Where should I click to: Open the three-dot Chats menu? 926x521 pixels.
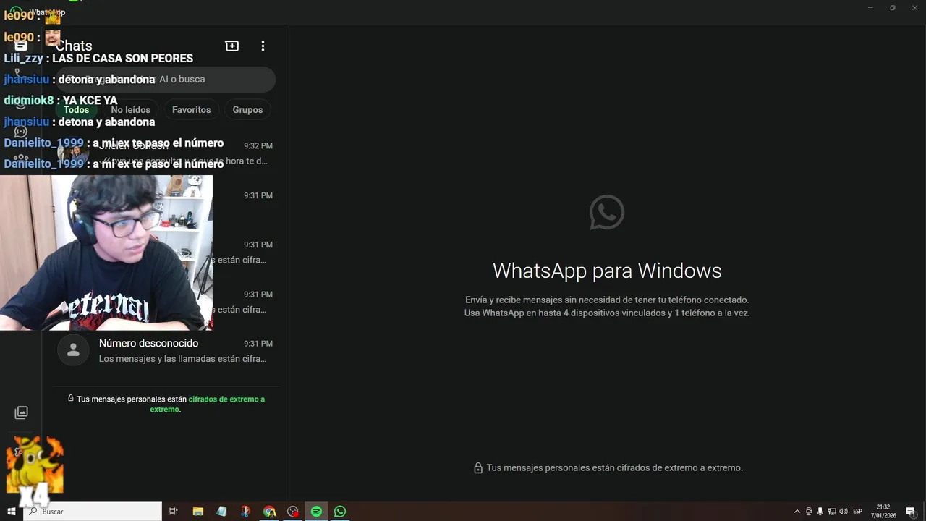click(x=263, y=46)
